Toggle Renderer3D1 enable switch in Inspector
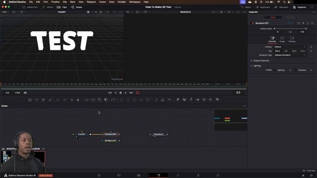Viewport: 317px width, 178px height. pyautogui.click(x=252, y=23)
